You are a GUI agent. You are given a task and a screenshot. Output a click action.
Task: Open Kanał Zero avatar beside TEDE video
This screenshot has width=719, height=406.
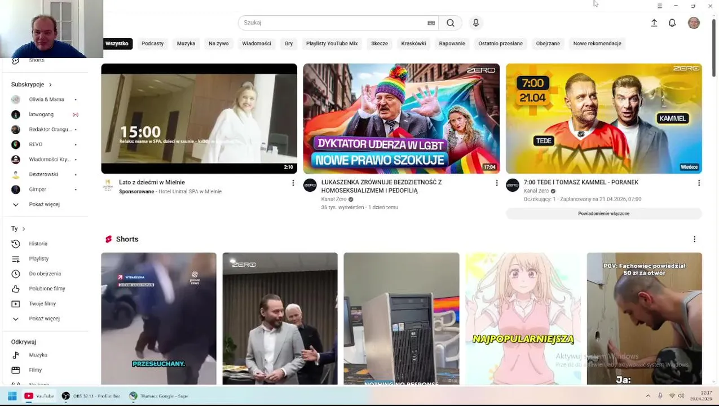(513, 186)
